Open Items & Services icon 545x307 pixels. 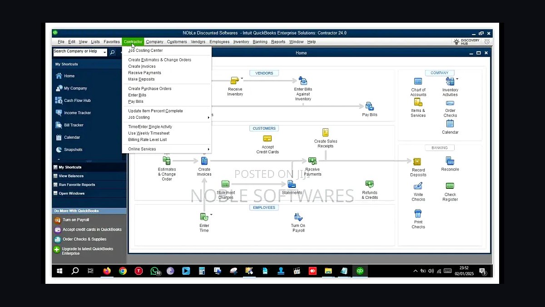(418, 102)
